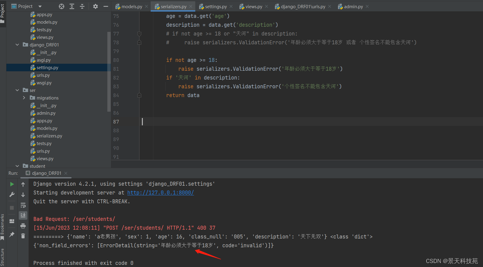The height and width of the screenshot is (267, 483).
Task: Click the fold marker on line 84
Action: pos(139,95)
